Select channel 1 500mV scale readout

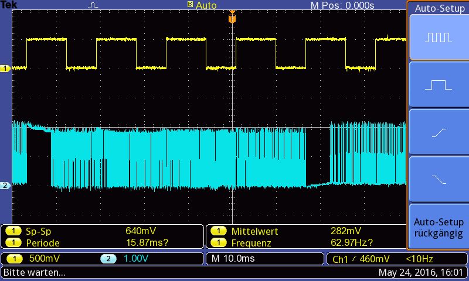(x=33, y=259)
